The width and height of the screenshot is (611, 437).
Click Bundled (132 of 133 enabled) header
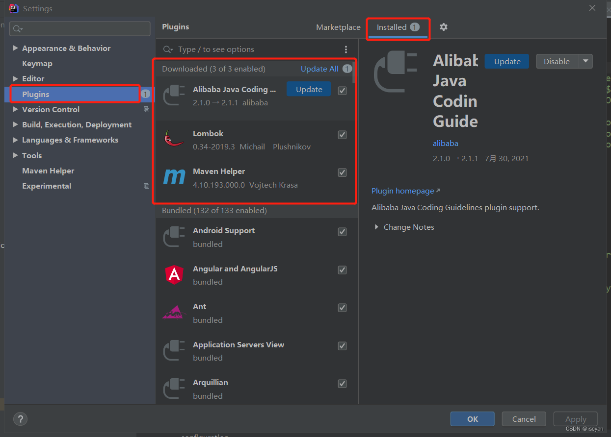[214, 211]
